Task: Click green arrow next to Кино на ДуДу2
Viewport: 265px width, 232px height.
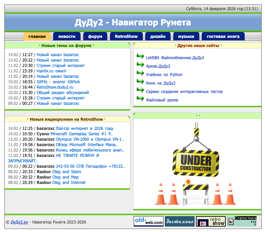Action: (140, 82)
